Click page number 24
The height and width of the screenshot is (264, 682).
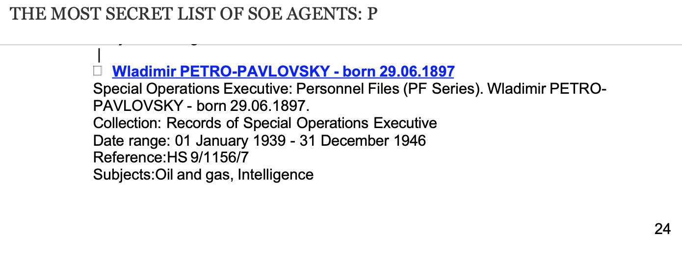662,229
